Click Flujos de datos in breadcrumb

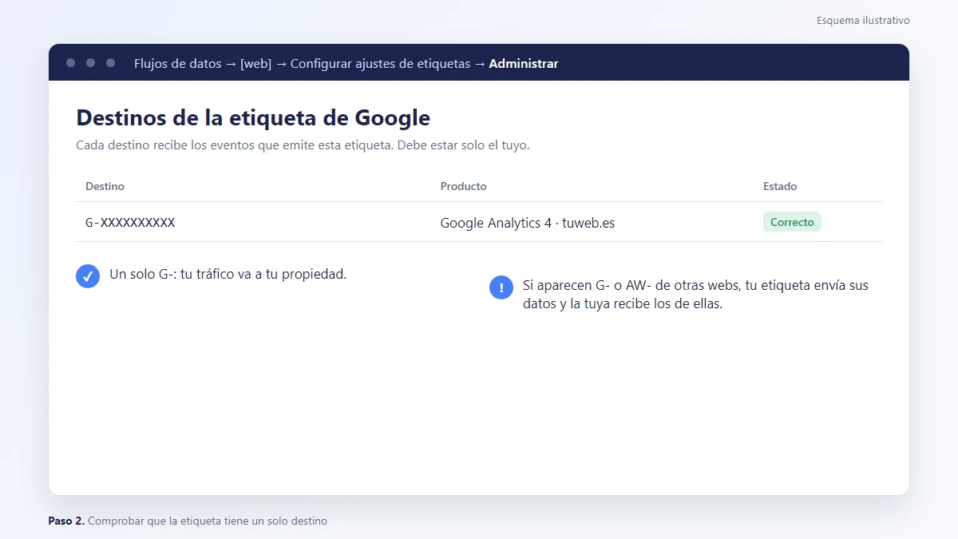click(178, 63)
